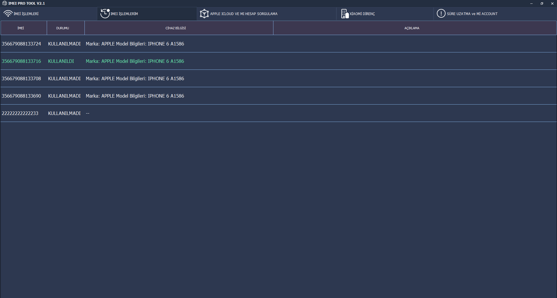Close the IMEI Pro Tool window
Image resolution: width=557 pixels, height=298 pixels.
[x=552, y=3]
